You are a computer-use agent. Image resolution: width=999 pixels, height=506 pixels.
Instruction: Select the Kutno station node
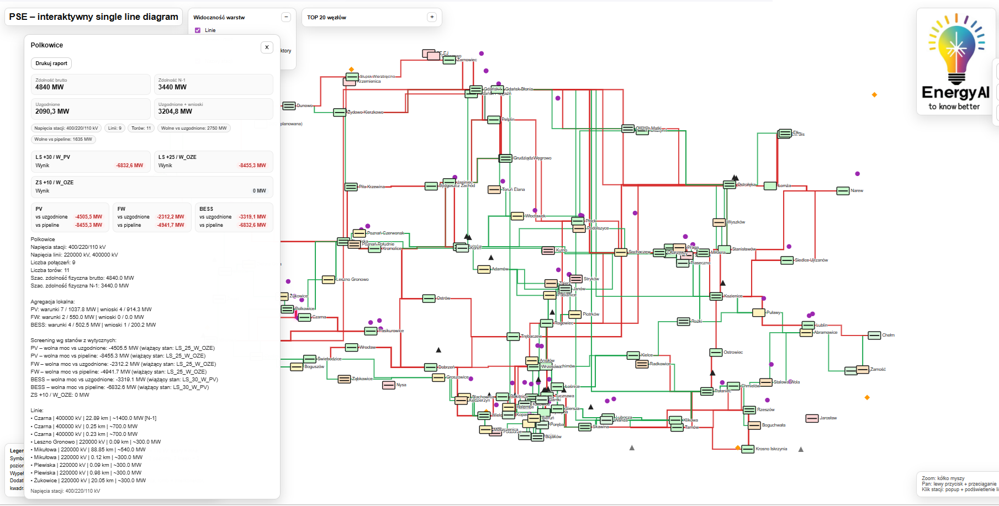[x=548, y=251]
